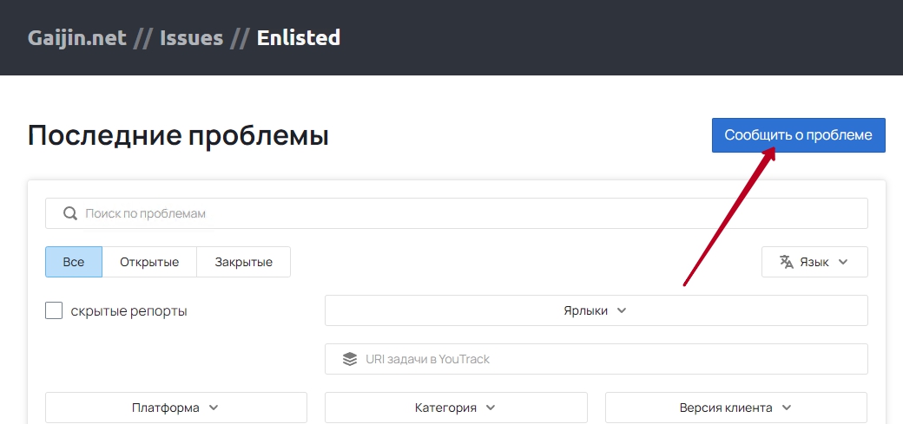Image resolution: width=903 pixels, height=424 pixels.
Task: Click the chevron arrow next to Платформа
Action: (x=213, y=408)
